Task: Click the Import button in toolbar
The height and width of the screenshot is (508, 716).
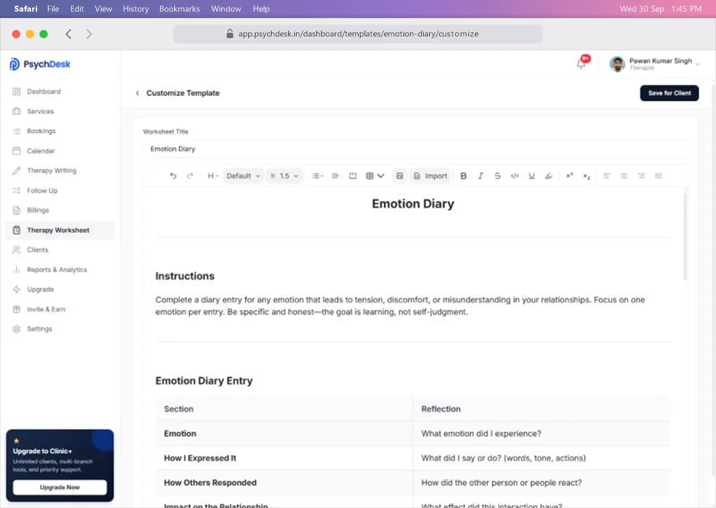Action: tap(430, 176)
